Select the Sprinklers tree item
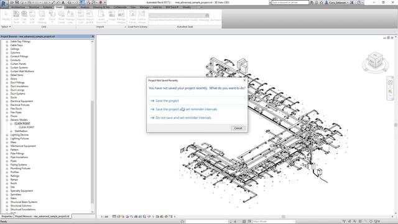398x224 pixels. tap(16, 195)
